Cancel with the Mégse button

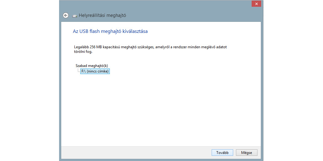246,153
